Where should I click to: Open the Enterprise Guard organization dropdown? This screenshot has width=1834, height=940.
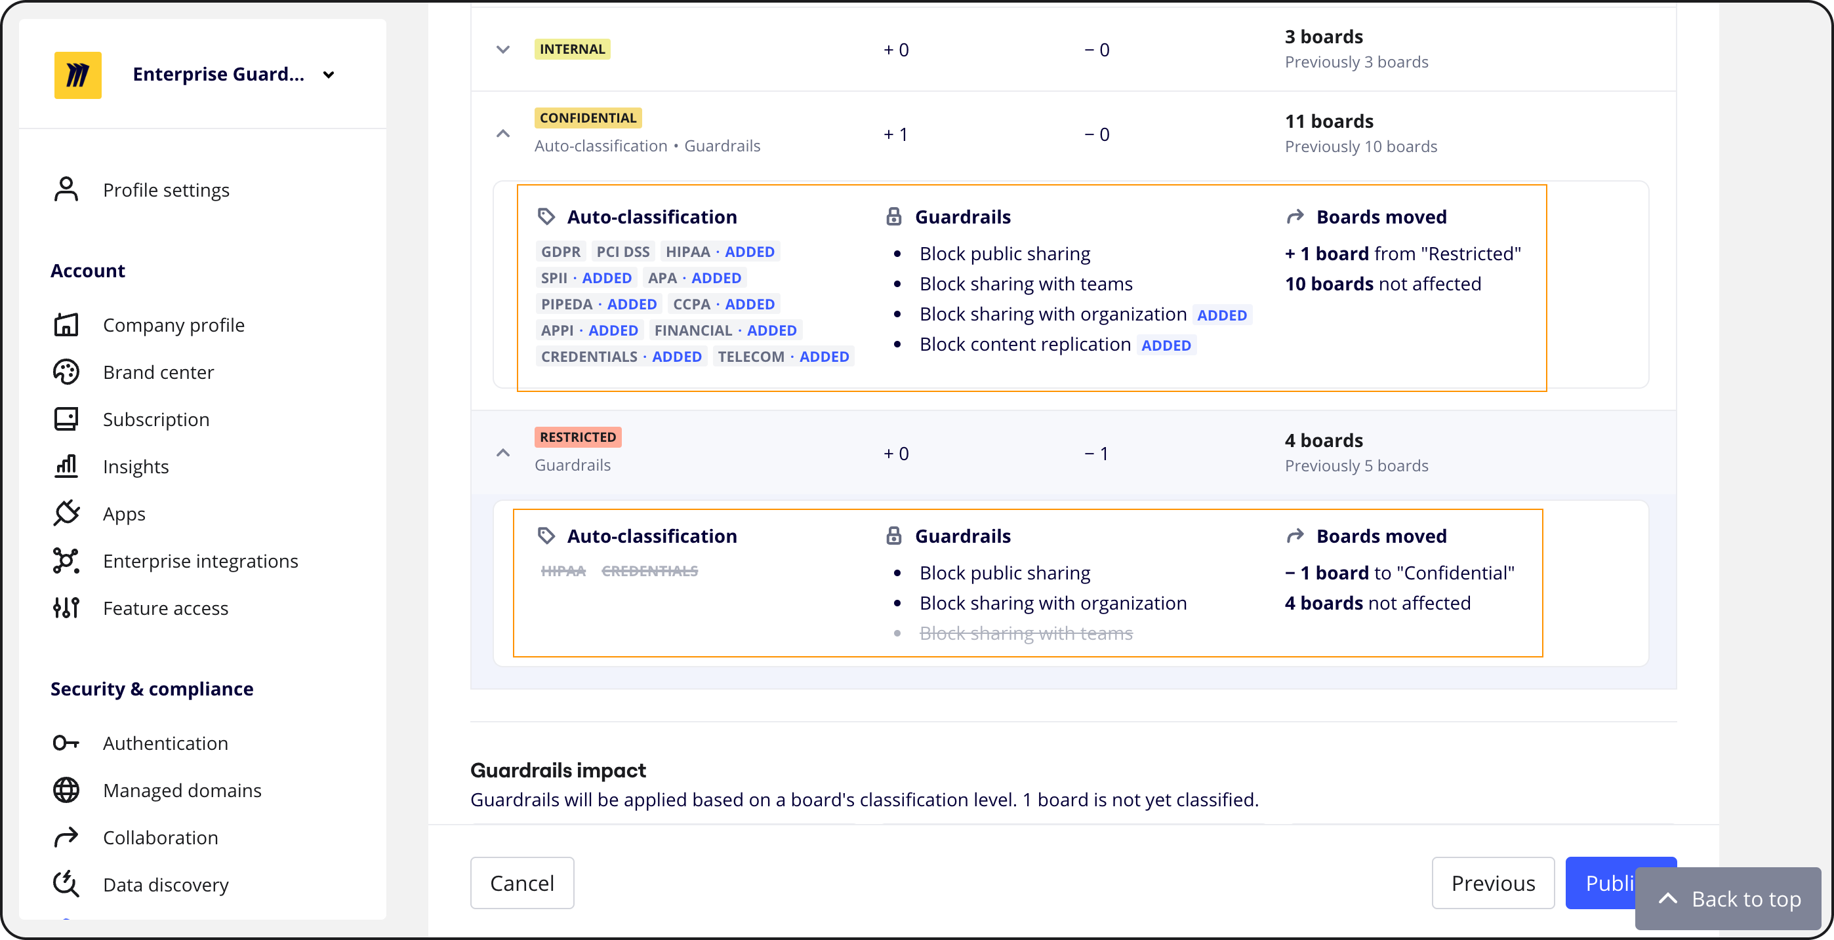point(329,75)
